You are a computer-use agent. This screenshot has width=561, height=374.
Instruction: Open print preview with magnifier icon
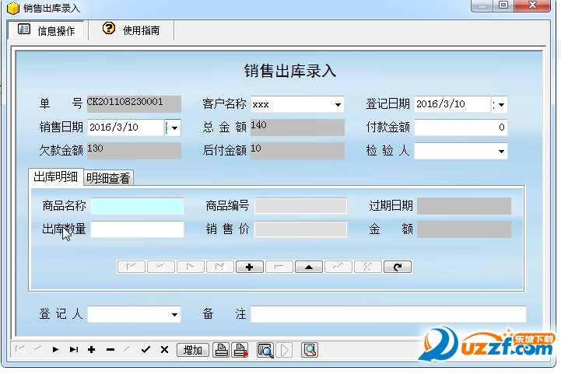[265, 350]
